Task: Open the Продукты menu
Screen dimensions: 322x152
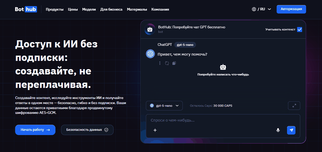Action: (x=55, y=10)
